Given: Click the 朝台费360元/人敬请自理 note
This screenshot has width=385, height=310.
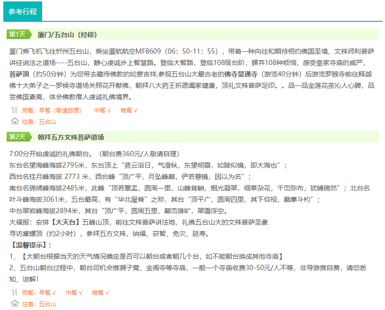Looking at the screenshot, I should coord(139,154).
